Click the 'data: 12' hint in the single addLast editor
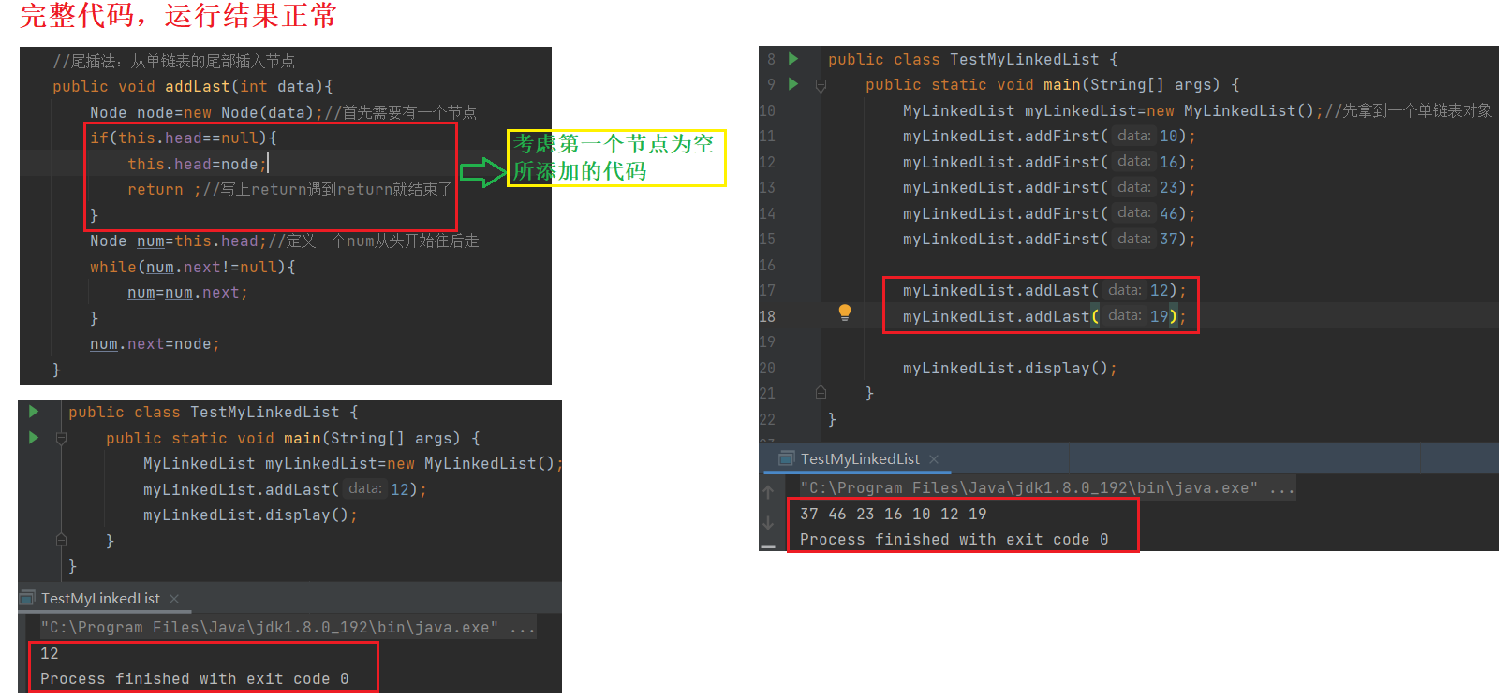1509x697 pixels. 378,488
